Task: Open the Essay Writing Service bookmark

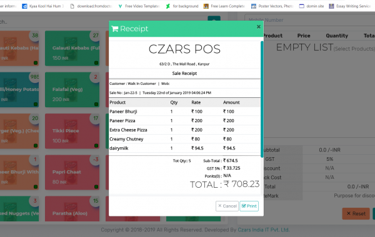Action: coord(350,6)
